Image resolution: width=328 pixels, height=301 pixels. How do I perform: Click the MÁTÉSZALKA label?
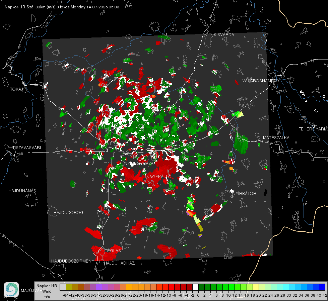[x=276, y=138]
